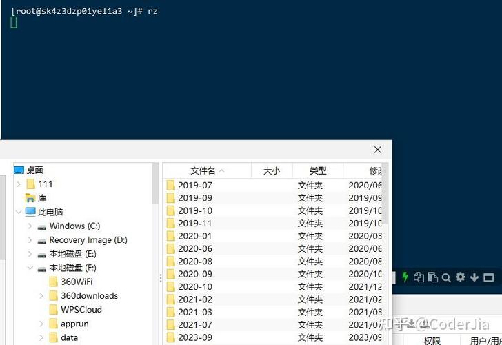Click the Libraries (库) icon in tree
502x345 pixels.
30,198
